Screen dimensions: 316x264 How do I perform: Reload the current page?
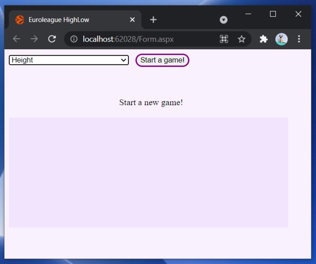point(52,39)
